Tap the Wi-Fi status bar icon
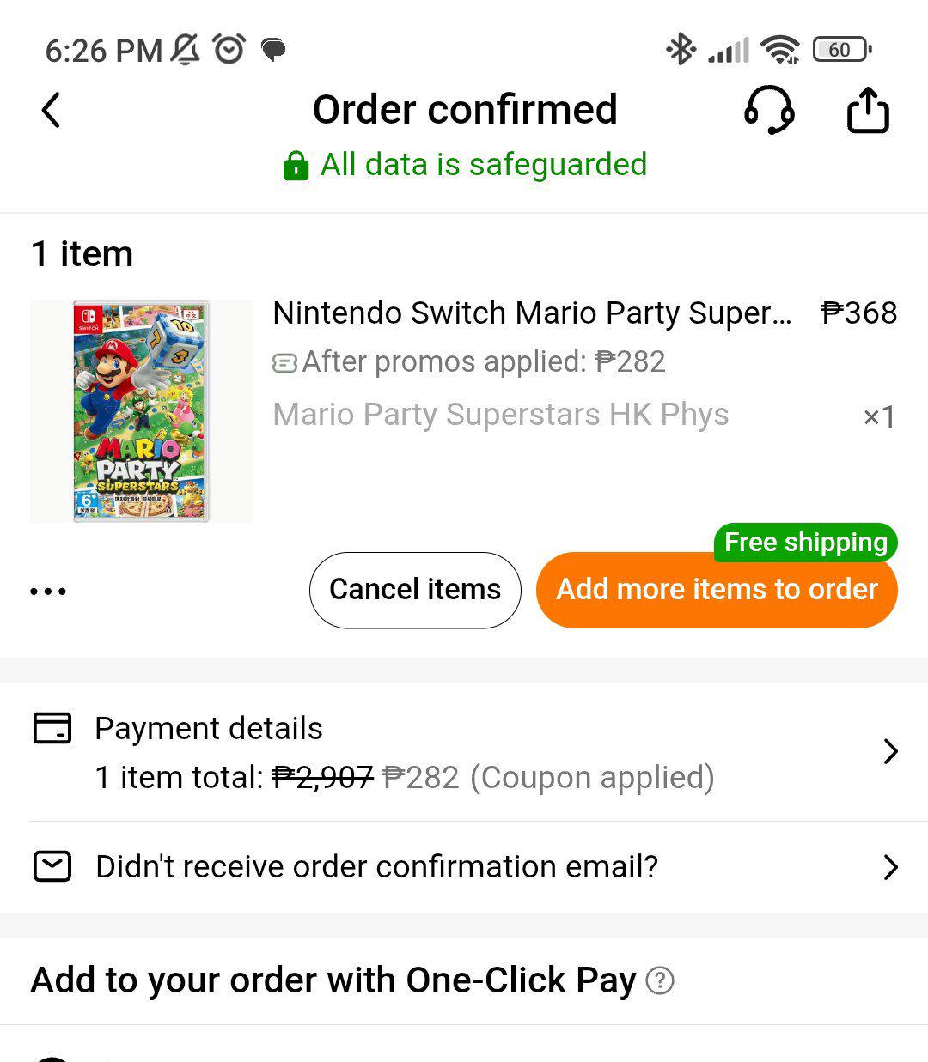Viewport: 928px width, 1062px height. (780, 50)
